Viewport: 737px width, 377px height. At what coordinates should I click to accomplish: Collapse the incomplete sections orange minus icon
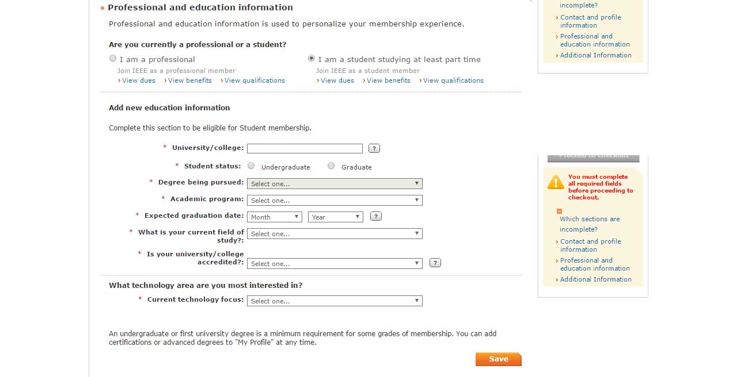(559, 211)
